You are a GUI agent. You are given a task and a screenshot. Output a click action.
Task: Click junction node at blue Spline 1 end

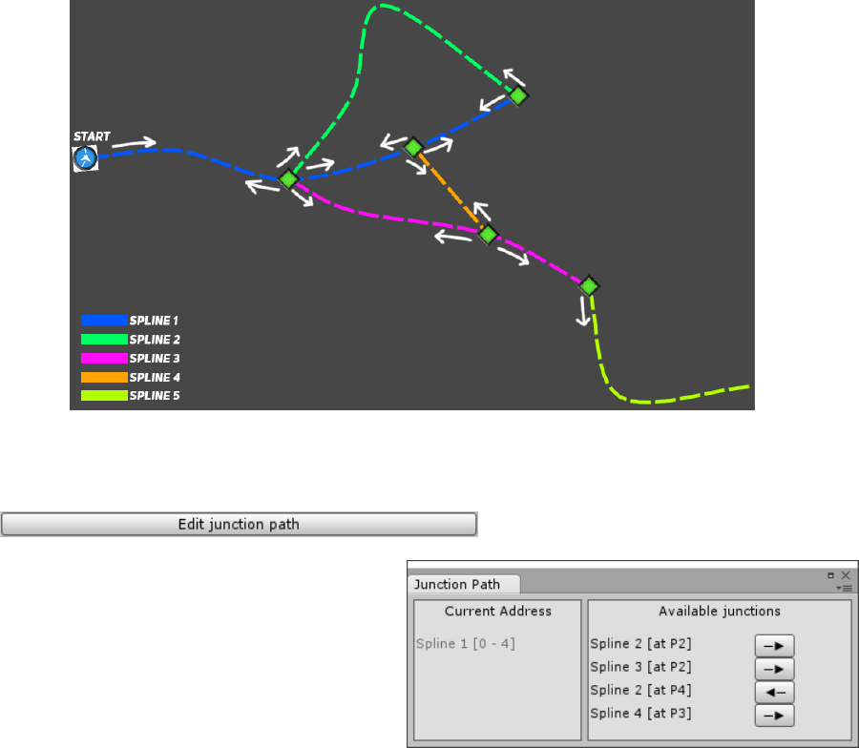click(518, 95)
